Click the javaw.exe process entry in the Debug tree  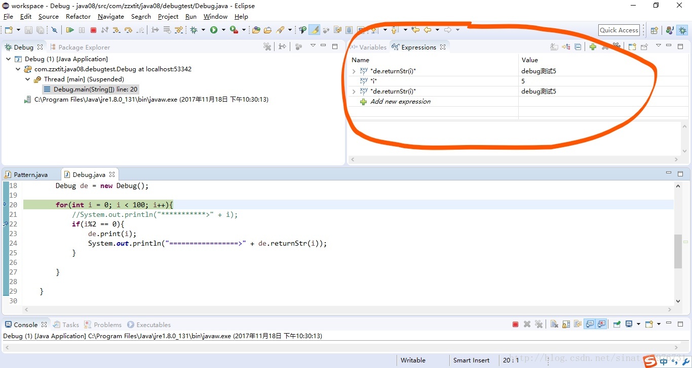[x=146, y=100]
